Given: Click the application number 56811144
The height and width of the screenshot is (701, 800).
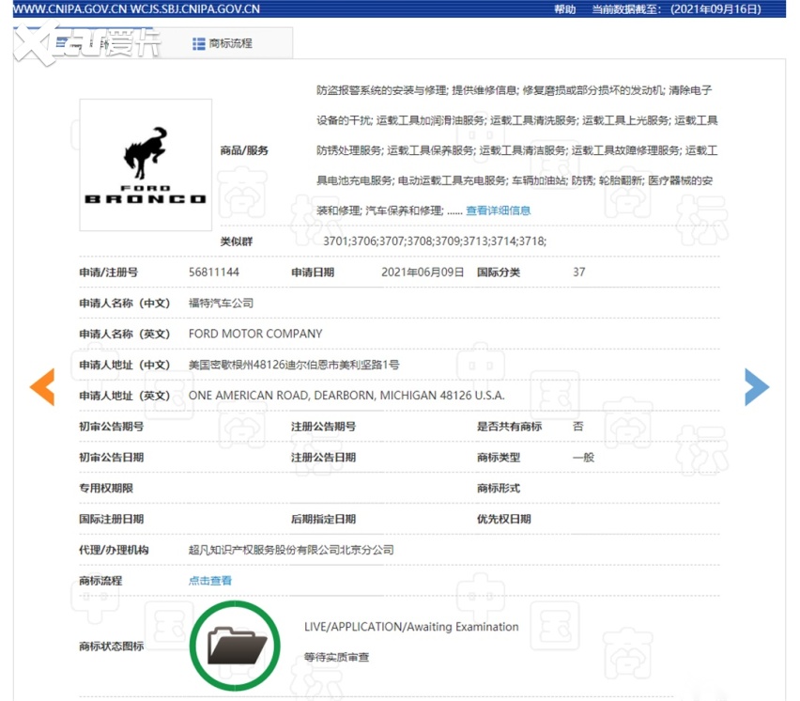Looking at the screenshot, I should 214,273.
